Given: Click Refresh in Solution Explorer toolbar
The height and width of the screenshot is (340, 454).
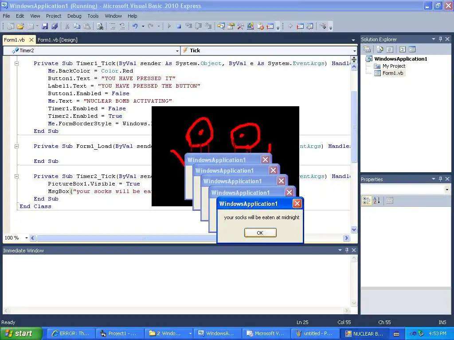Looking at the screenshot, I should point(390,50).
